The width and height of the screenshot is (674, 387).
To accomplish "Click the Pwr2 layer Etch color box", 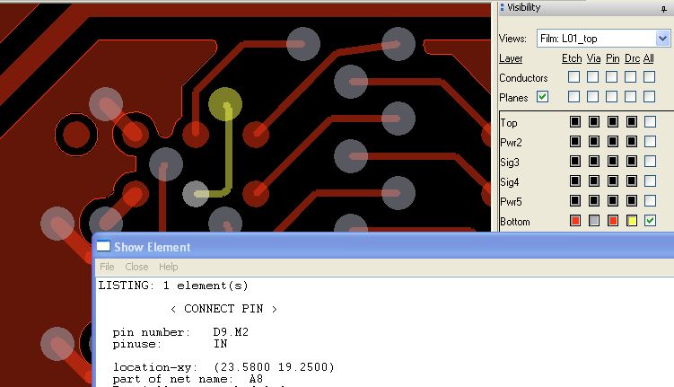I will [x=575, y=142].
